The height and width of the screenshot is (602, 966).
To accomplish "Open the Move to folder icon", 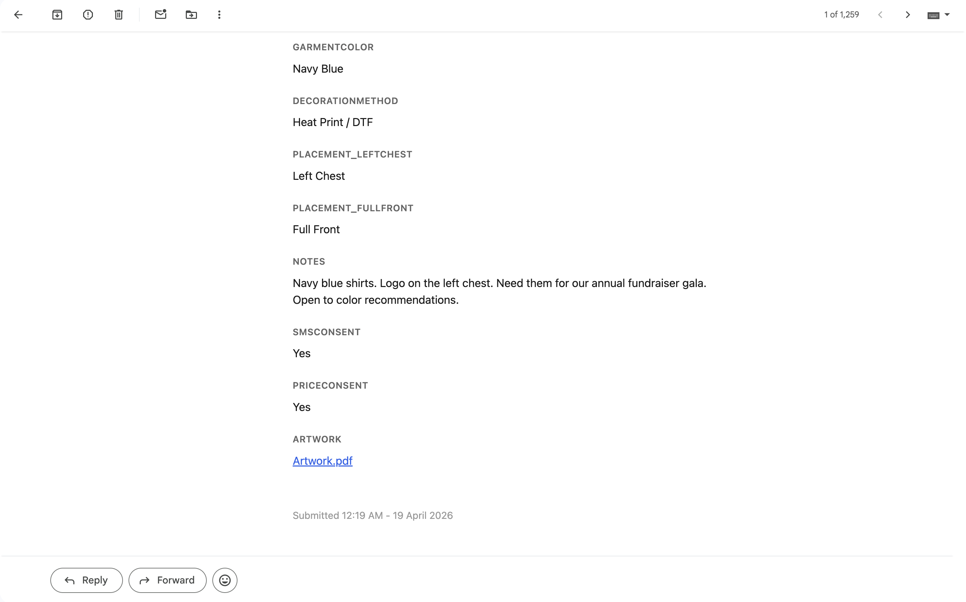I will (x=191, y=15).
